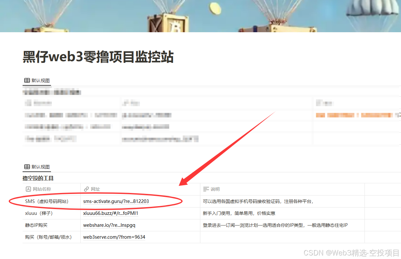Click the table icon on lower 默认视图 tab
401x259 pixels.
pos(27,167)
